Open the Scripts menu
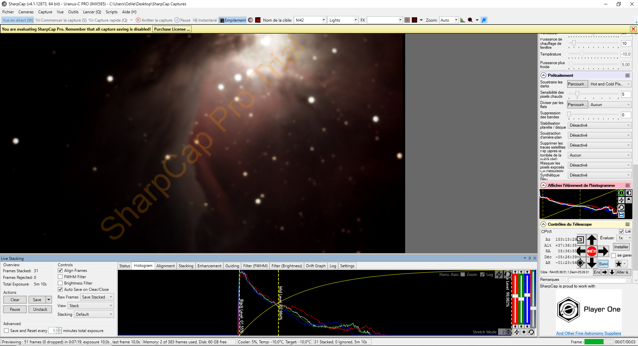This screenshot has height=346, width=638. [111, 12]
